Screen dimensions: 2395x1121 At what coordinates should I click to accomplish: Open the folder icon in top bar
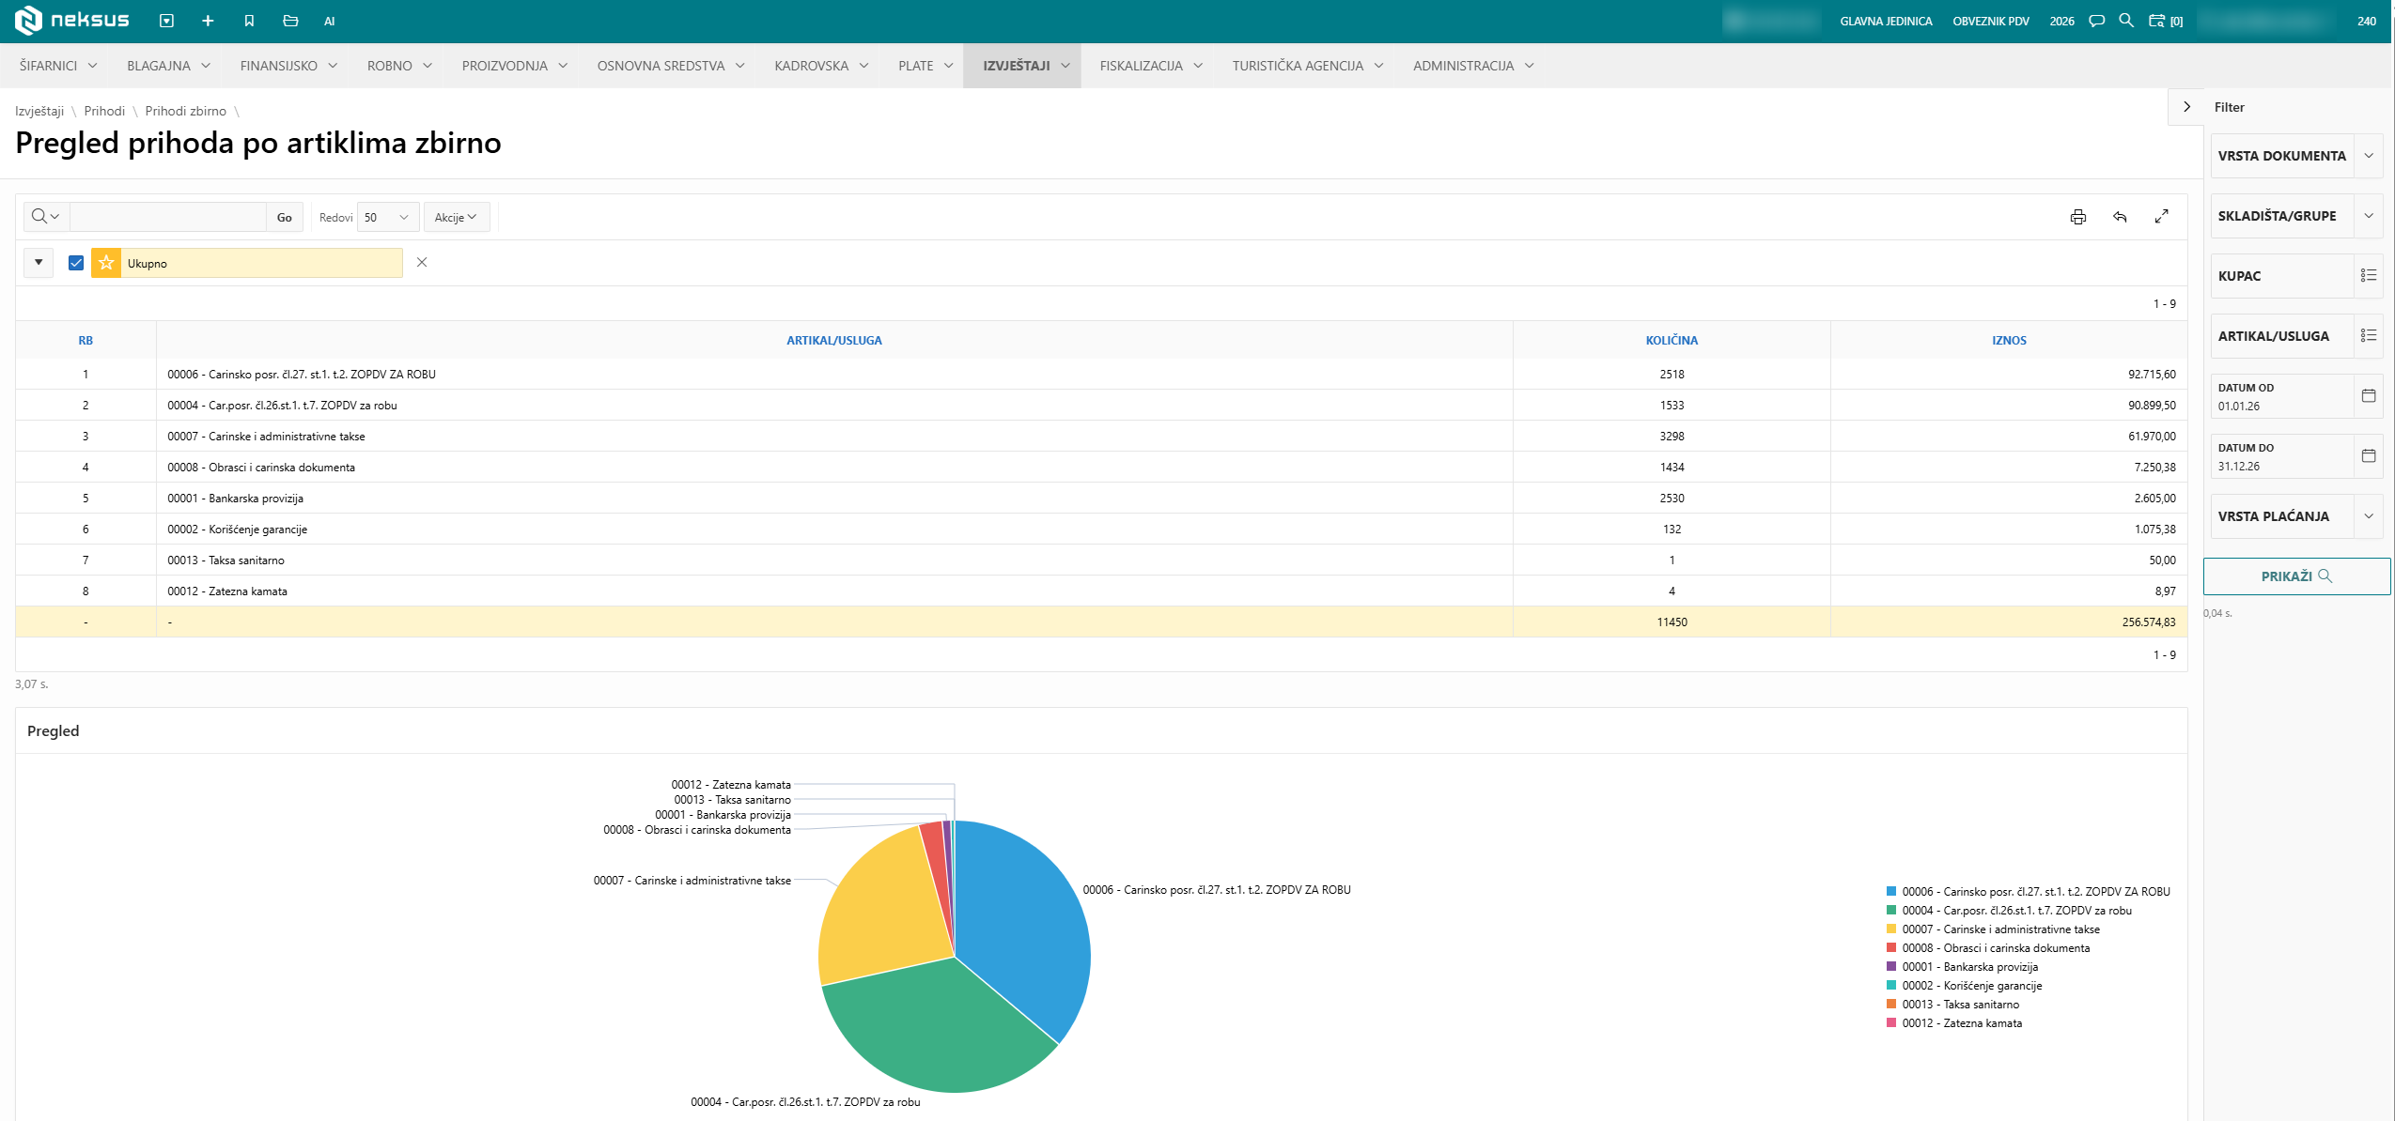coord(290,21)
